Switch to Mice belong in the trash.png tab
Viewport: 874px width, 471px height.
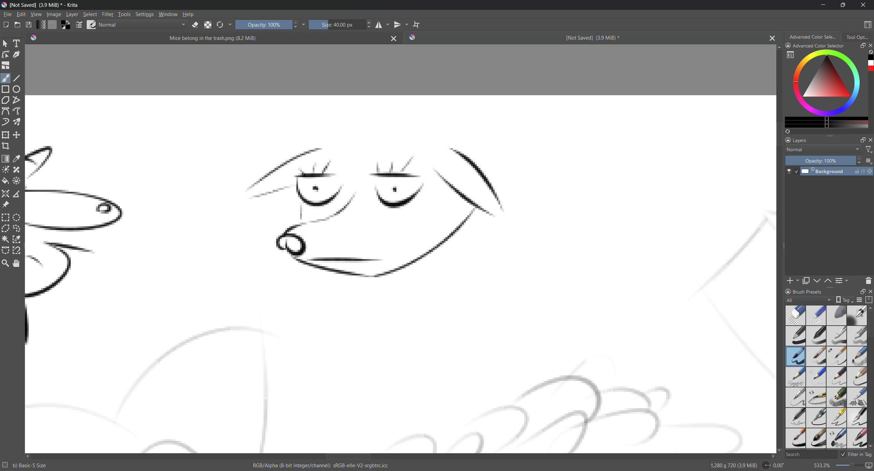[212, 38]
